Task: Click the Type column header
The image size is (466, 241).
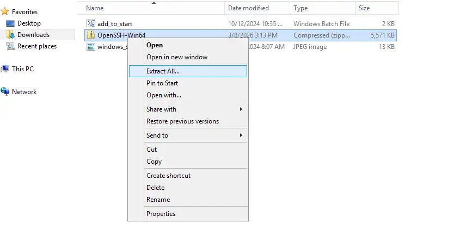Action: (x=301, y=8)
